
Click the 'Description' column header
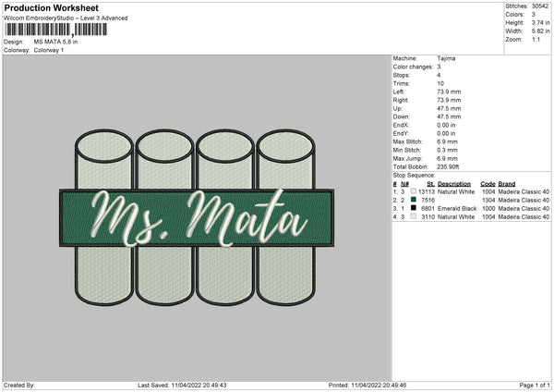454,184
